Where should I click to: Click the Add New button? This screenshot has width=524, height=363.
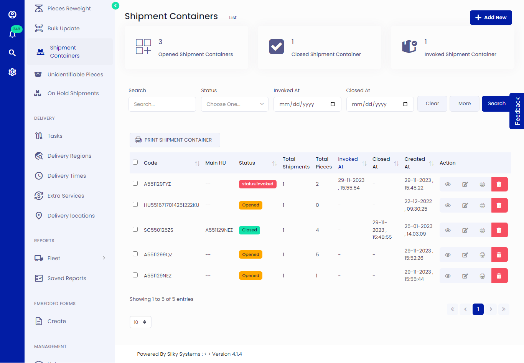(x=491, y=18)
